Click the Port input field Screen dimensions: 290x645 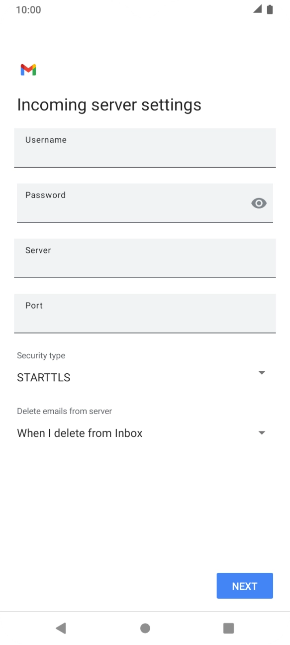tap(145, 314)
